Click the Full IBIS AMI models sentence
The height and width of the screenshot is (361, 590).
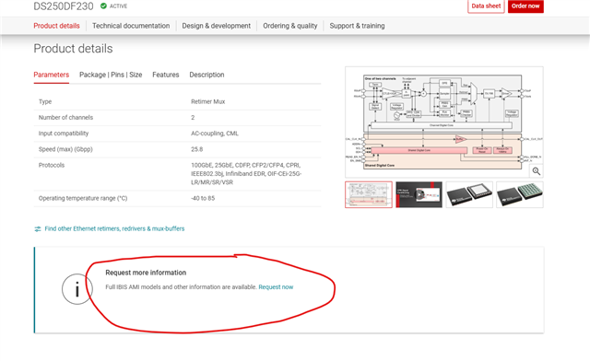pyautogui.click(x=181, y=287)
